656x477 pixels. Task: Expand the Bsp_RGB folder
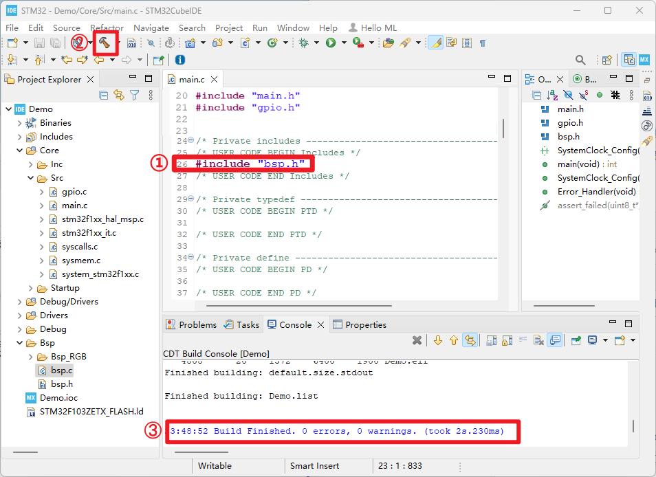tap(30, 357)
